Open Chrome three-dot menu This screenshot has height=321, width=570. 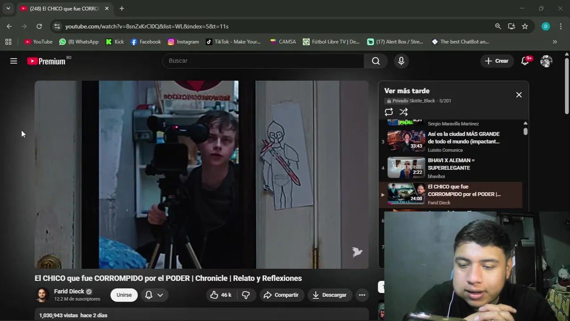(x=561, y=26)
